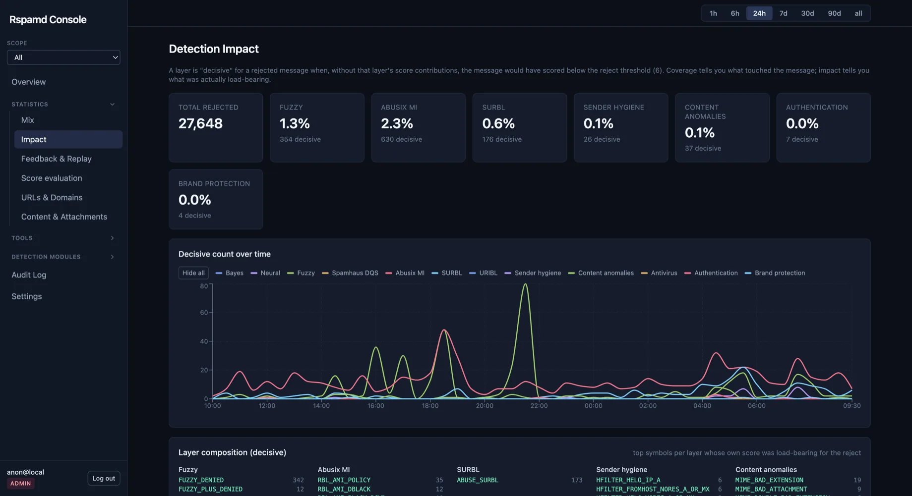This screenshot has height=496, width=912.
Task: Click the Abusix MI 2.3% card
Action: (x=419, y=128)
